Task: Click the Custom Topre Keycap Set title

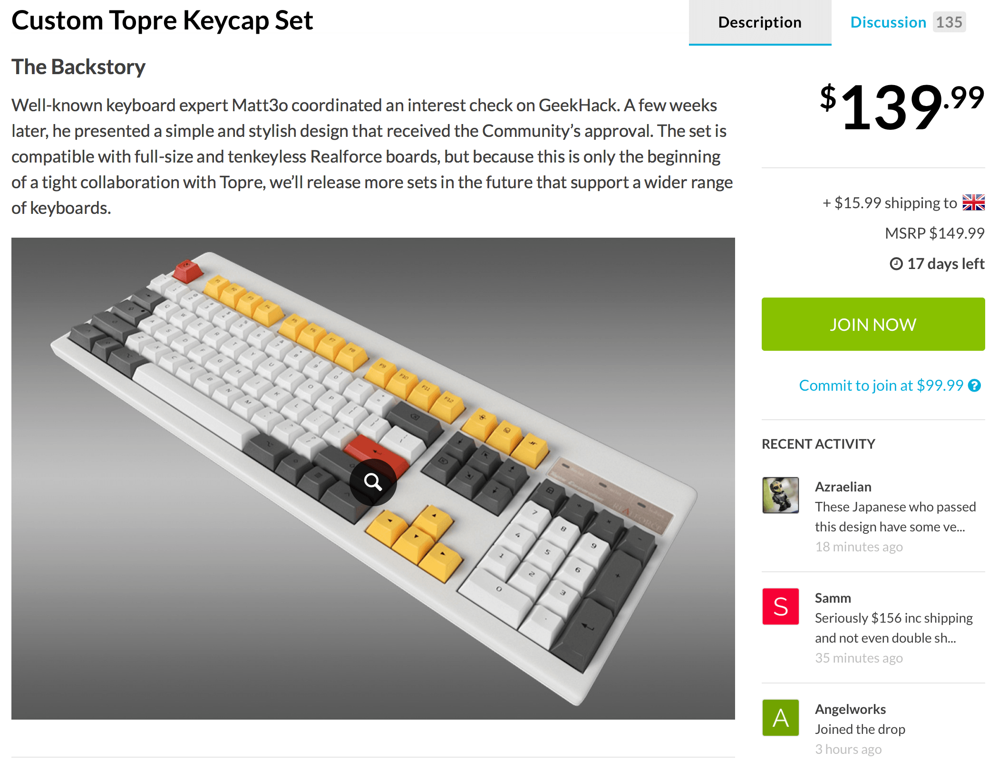Action: point(163,20)
